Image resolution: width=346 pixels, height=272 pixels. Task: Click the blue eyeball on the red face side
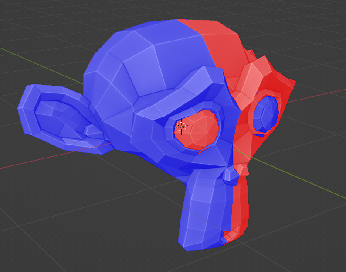coord(266,114)
